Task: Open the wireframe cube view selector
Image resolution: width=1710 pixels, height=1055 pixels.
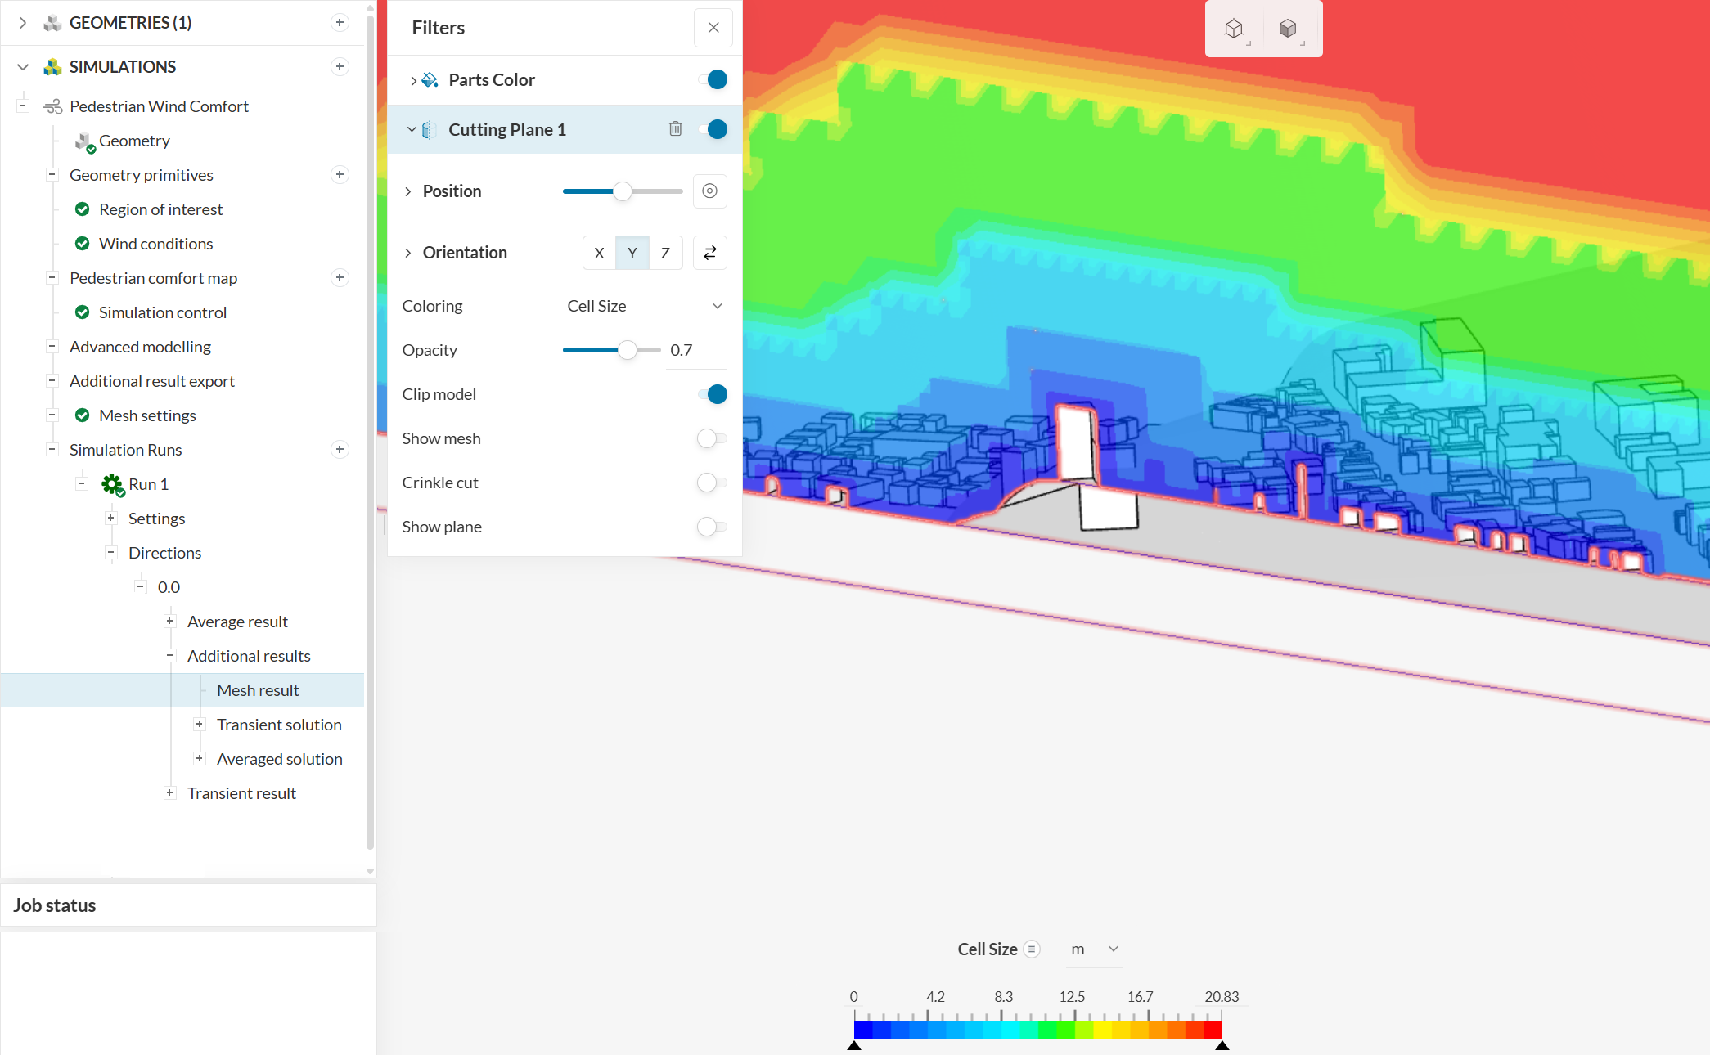Action: coord(1235,29)
